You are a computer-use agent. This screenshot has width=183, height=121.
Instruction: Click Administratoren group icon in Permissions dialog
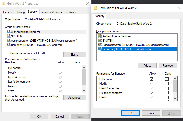click(100, 45)
